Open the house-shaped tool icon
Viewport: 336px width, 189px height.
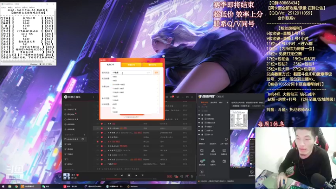[213, 162]
